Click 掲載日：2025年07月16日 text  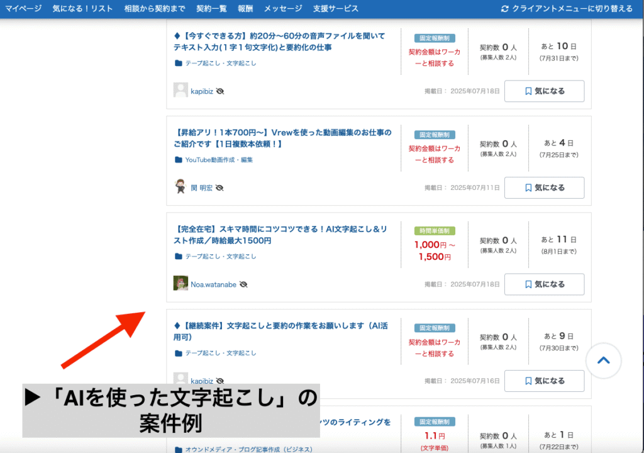coord(462,381)
